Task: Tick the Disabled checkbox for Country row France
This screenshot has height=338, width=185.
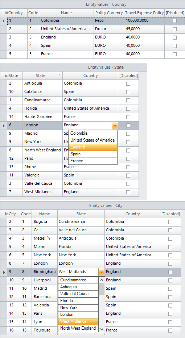Action: click(175, 54)
